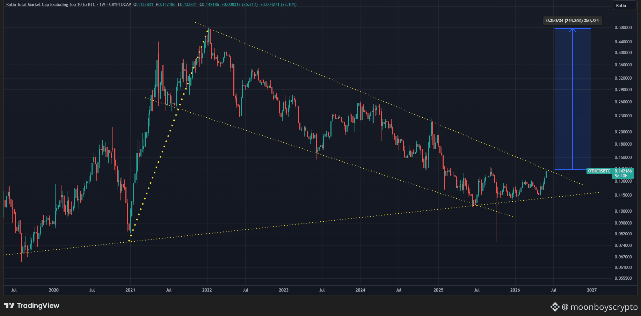Click the 2026 label on time axis
The image size is (641, 316).
point(515,290)
